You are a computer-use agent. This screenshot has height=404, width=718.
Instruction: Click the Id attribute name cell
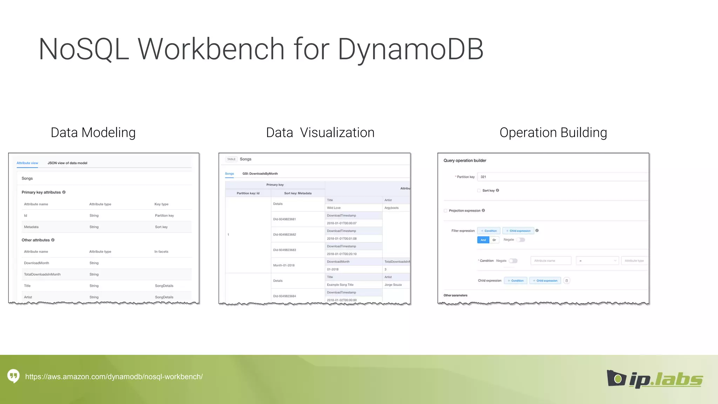pos(26,216)
